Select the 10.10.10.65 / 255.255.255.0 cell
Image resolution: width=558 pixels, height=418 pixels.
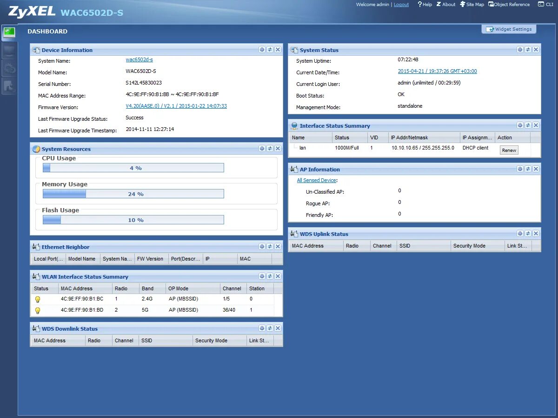pos(423,148)
